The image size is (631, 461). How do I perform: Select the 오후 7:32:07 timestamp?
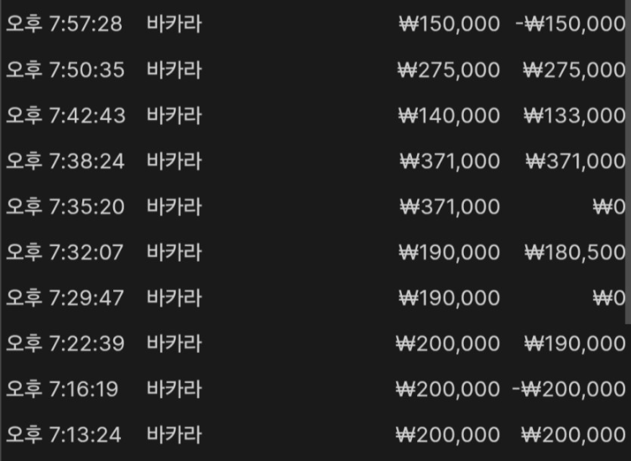tap(65, 252)
